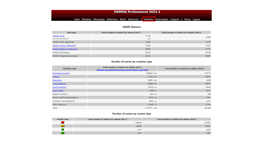The image size is (274, 154).
Task: Open the Small deletions link
Action: point(59,84)
